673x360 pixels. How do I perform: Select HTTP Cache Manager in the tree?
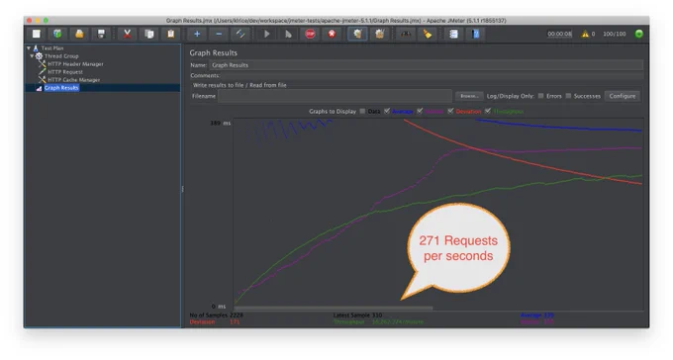click(x=74, y=80)
